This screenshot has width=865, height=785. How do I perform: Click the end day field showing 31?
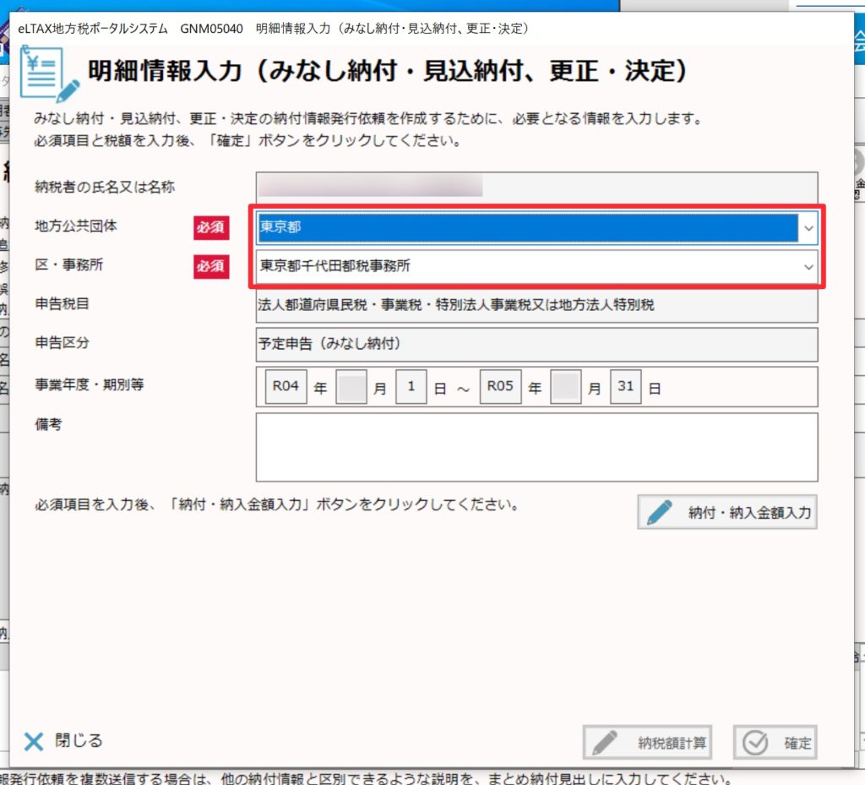point(625,387)
